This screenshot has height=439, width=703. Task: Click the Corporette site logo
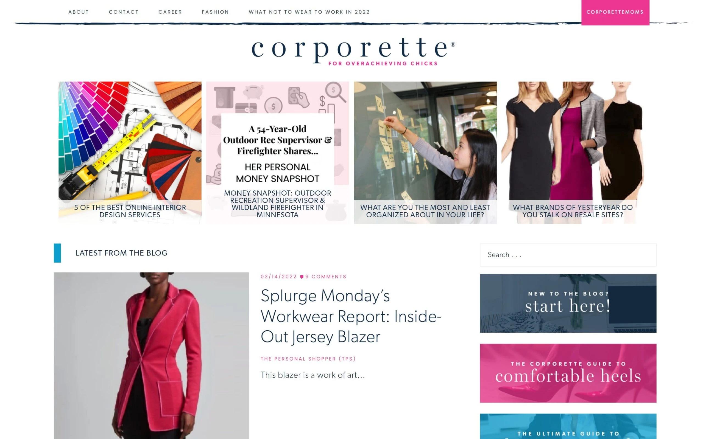(353, 51)
